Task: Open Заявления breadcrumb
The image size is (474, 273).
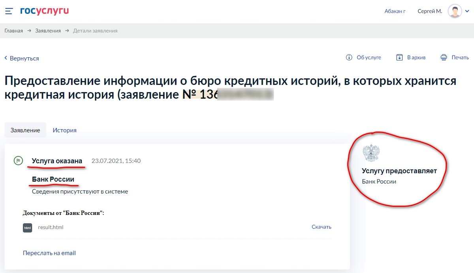Action: click(x=48, y=30)
